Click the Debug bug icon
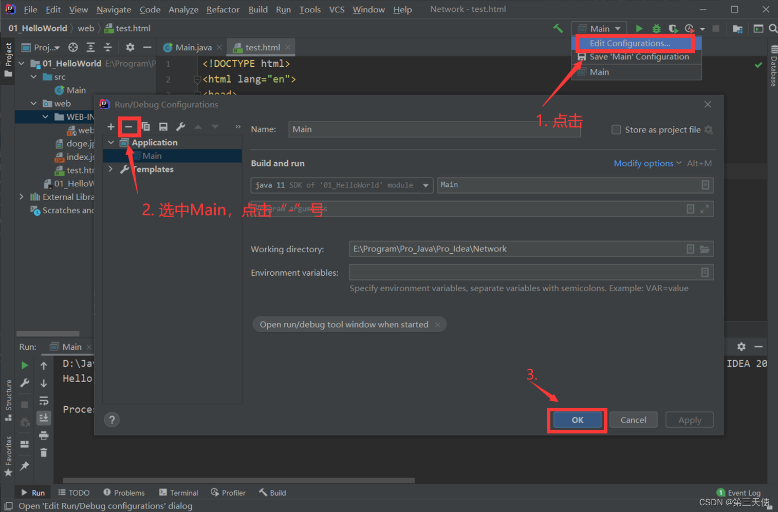The height and width of the screenshot is (512, 778). [656, 29]
